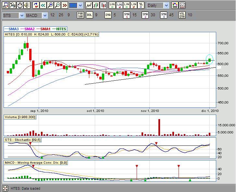Advance chart with red double-right arrows
This screenshot has width=236, height=192.
[x=65, y=6]
